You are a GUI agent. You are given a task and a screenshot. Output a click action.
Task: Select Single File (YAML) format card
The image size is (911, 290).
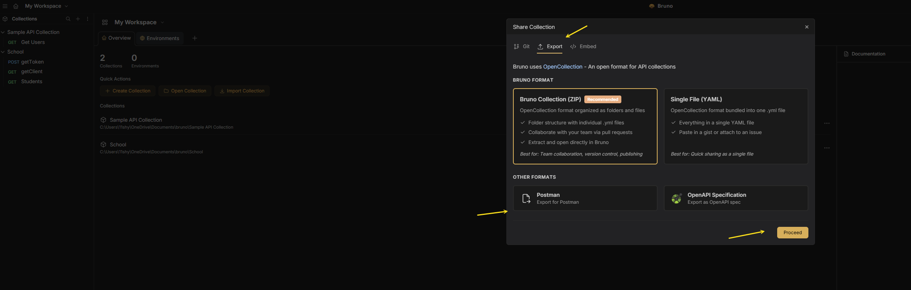coord(736,126)
